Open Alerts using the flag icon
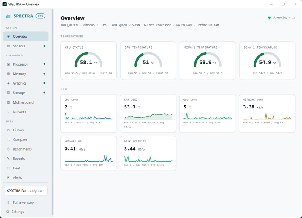Screen dimensions: 302x218 (8, 177)
